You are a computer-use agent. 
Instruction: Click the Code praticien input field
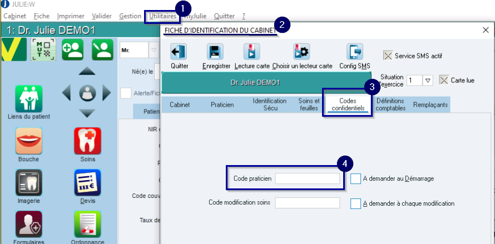click(307, 178)
